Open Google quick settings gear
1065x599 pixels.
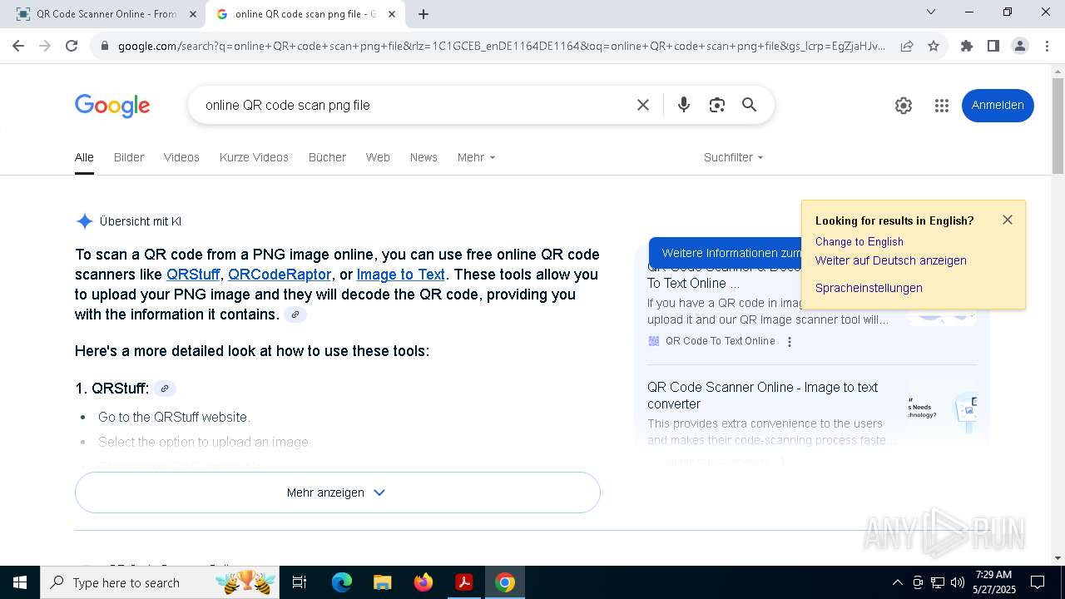click(x=904, y=106)
